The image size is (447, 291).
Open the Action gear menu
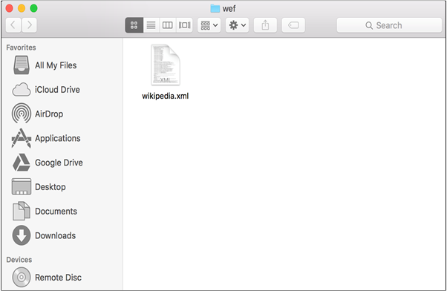(237, 25)
